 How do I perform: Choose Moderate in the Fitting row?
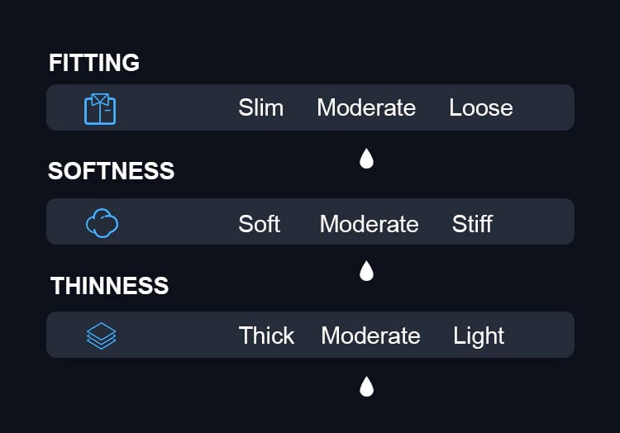point(366,108)
